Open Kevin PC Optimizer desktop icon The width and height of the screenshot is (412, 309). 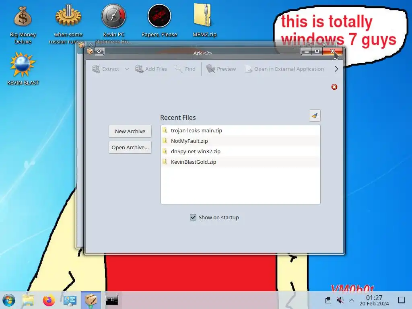coord(113,24)
